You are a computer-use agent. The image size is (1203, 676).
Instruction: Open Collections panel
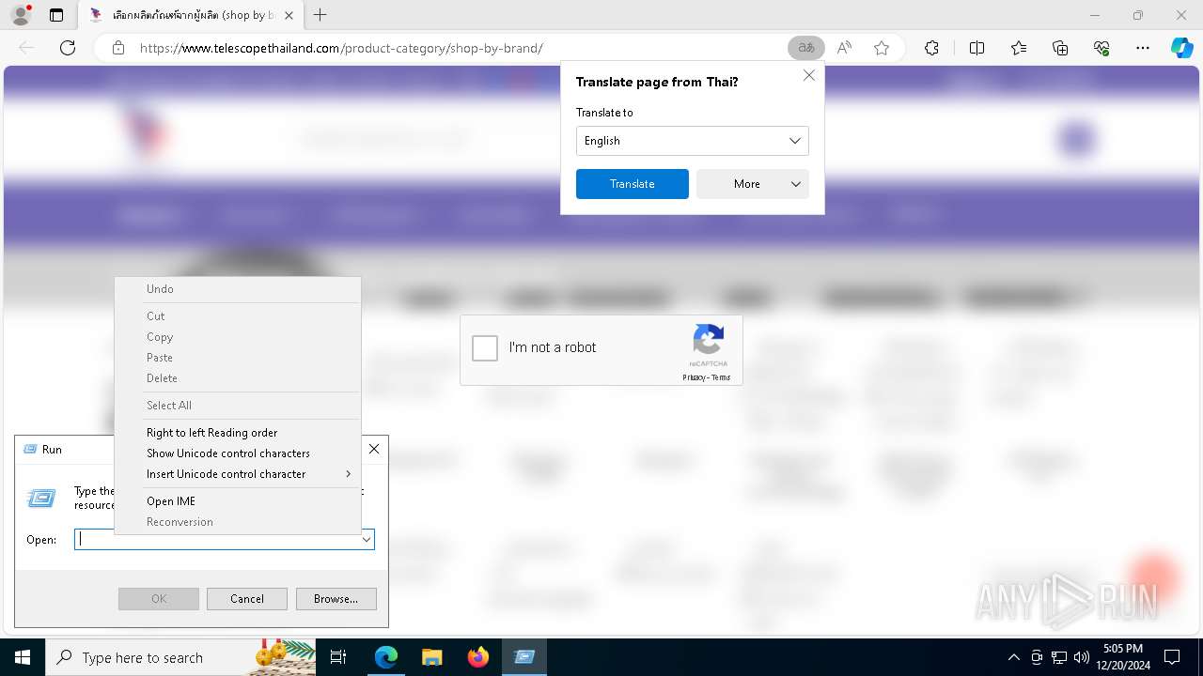coord(1060,48)
